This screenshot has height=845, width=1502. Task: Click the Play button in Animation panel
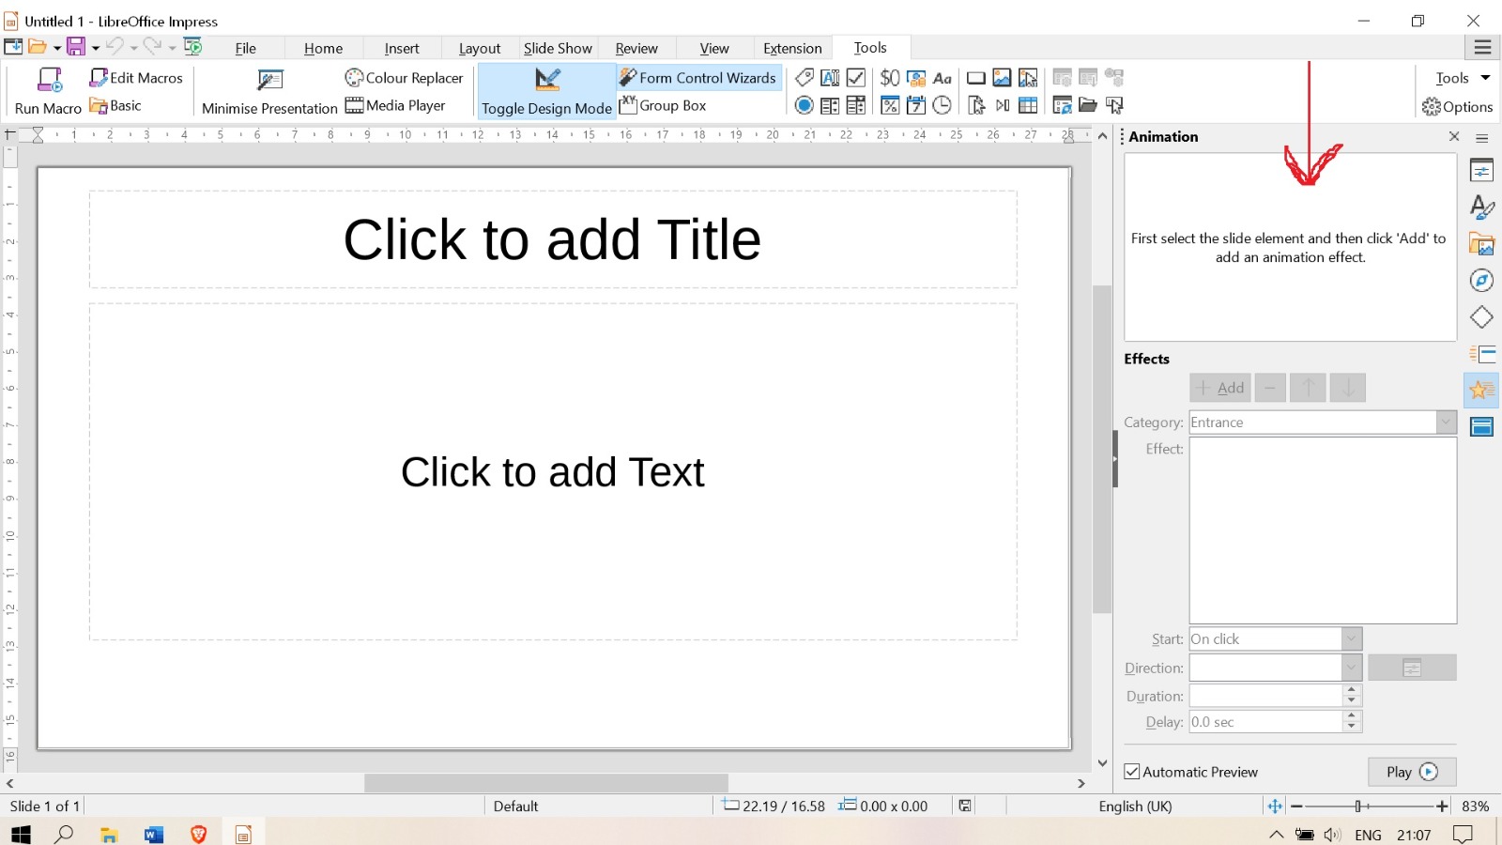[x=1411, y=771]
